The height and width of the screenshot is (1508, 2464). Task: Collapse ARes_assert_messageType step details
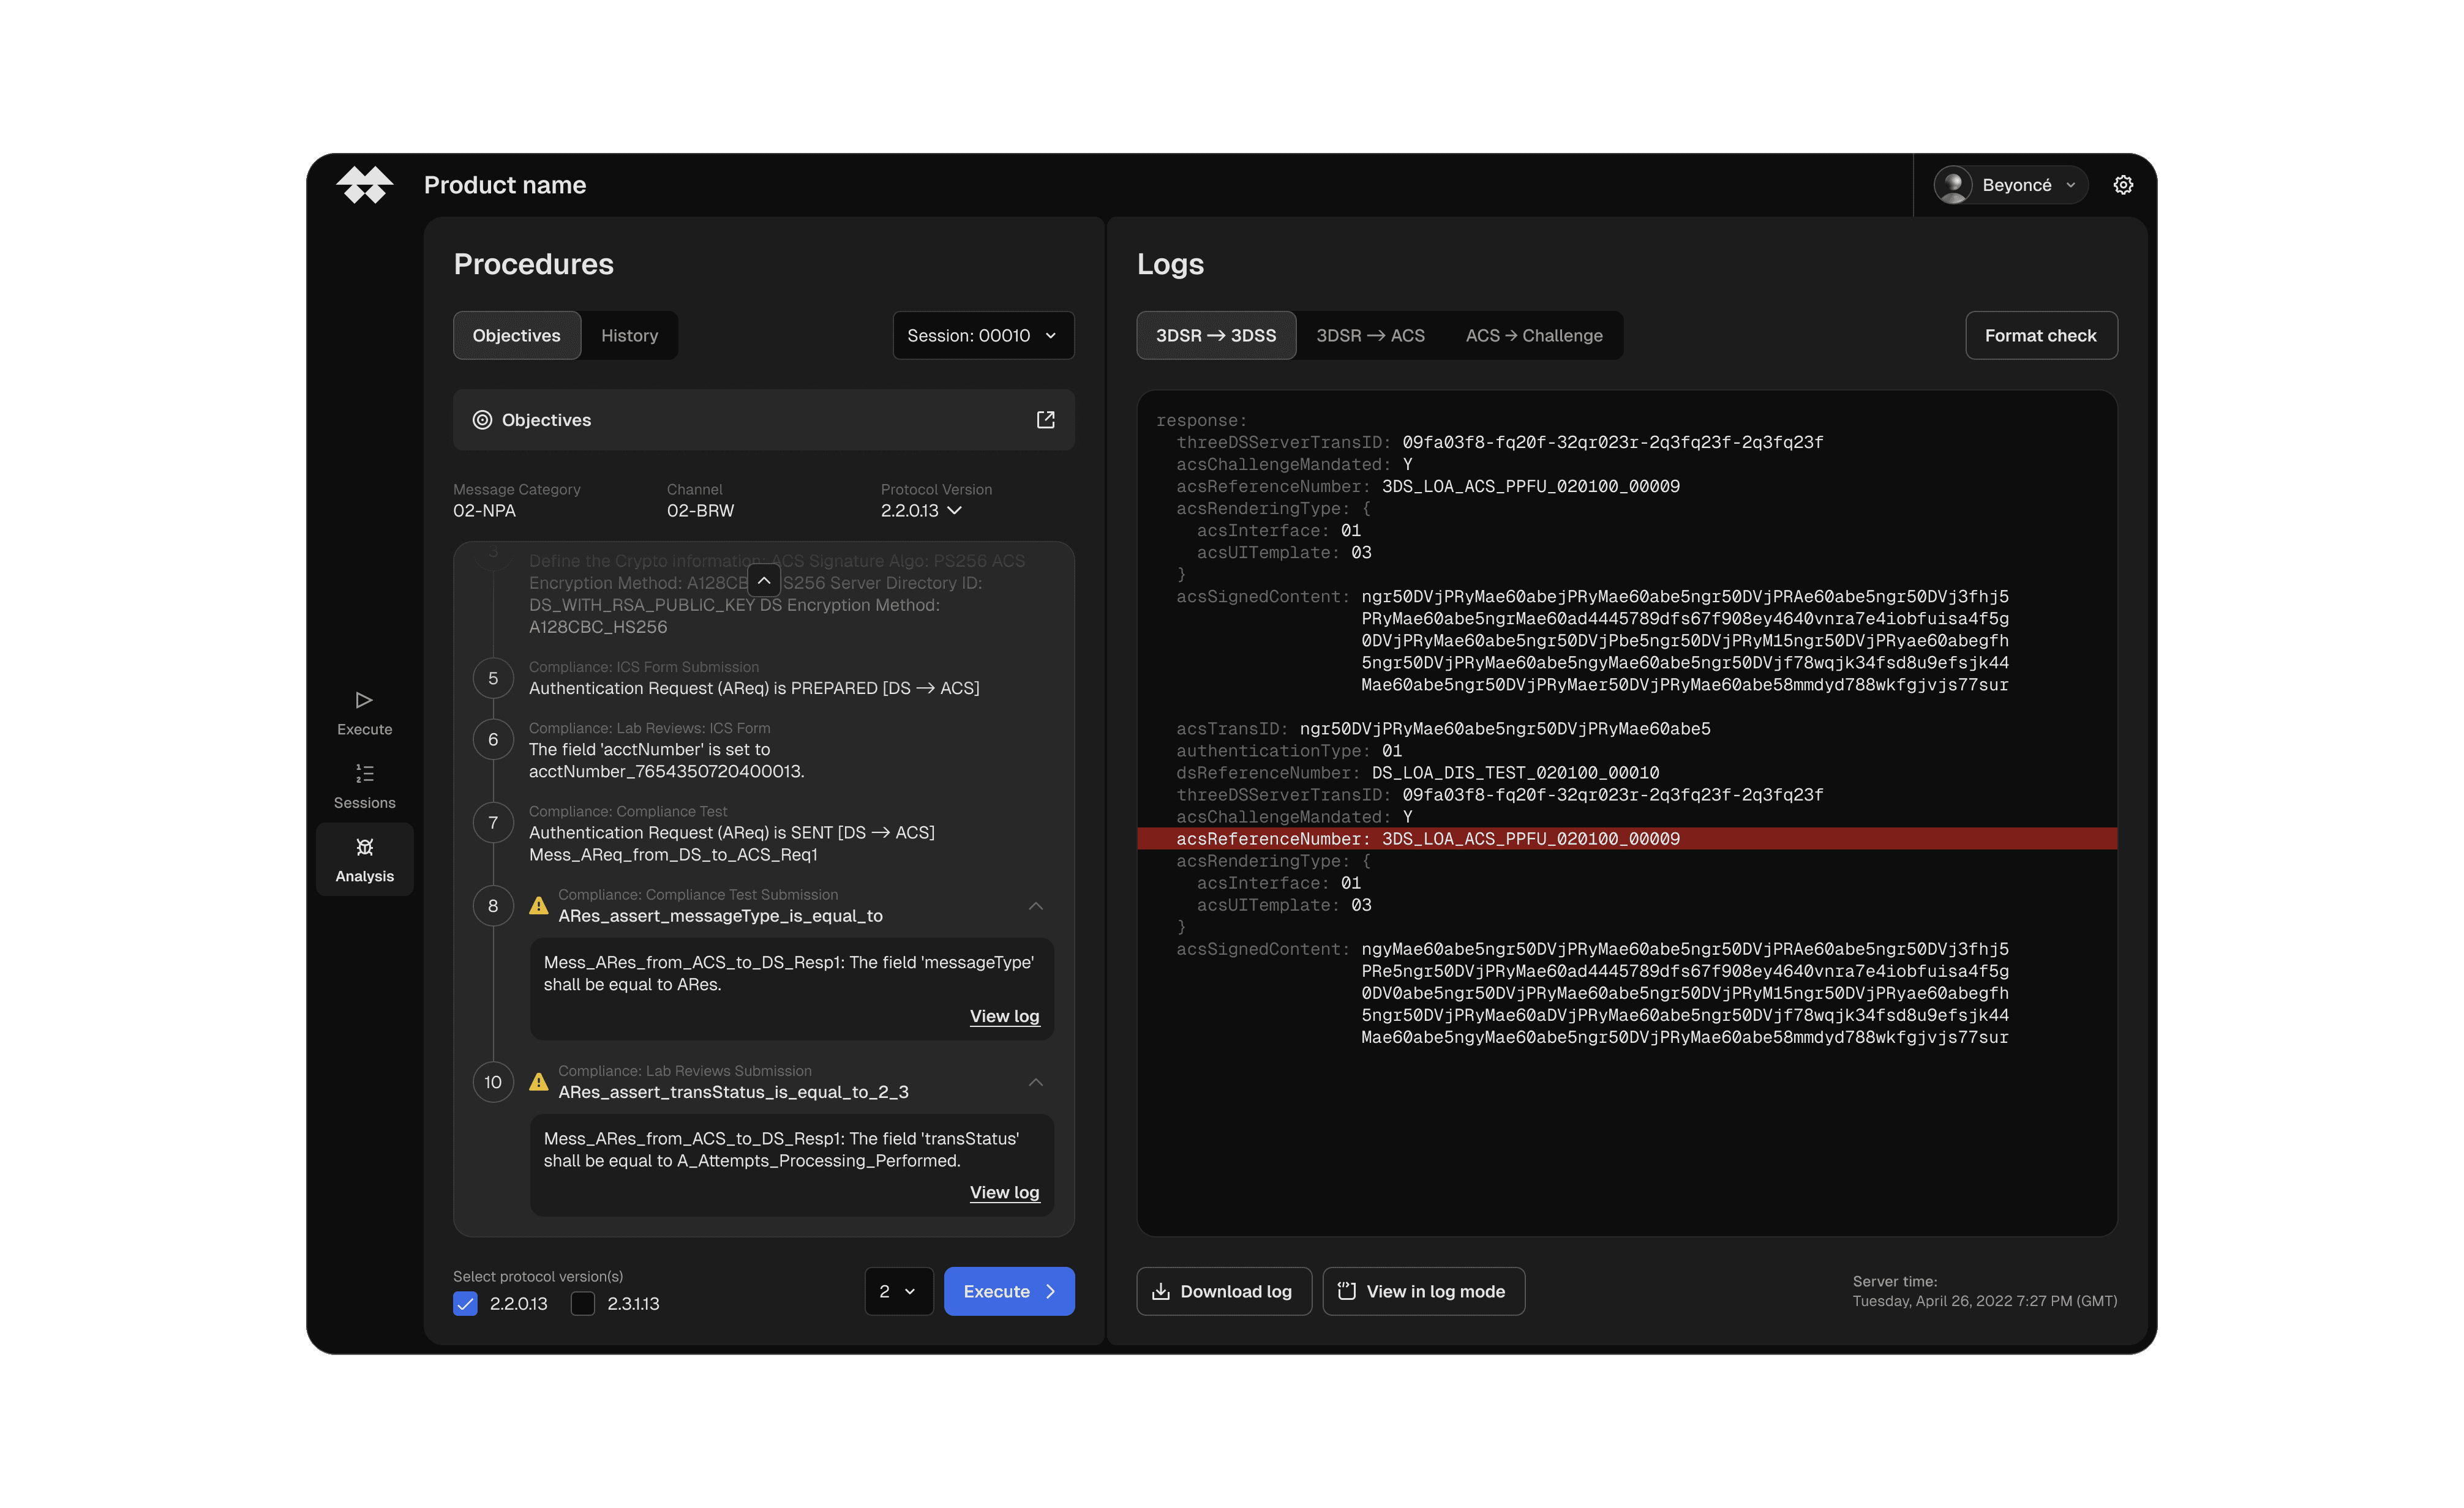(x=1035, y=905)
